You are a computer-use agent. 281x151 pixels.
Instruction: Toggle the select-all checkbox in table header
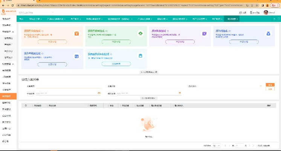click(26, 105)
